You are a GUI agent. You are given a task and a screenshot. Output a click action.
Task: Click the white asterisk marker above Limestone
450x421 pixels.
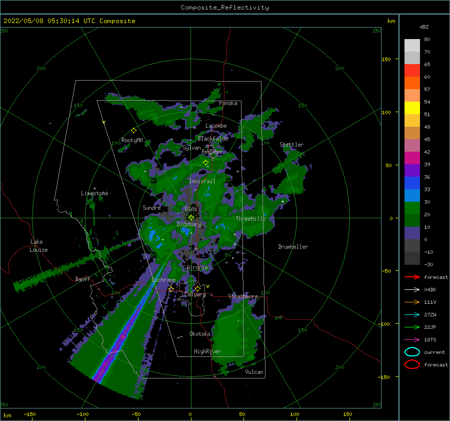[x=94, y=189]
